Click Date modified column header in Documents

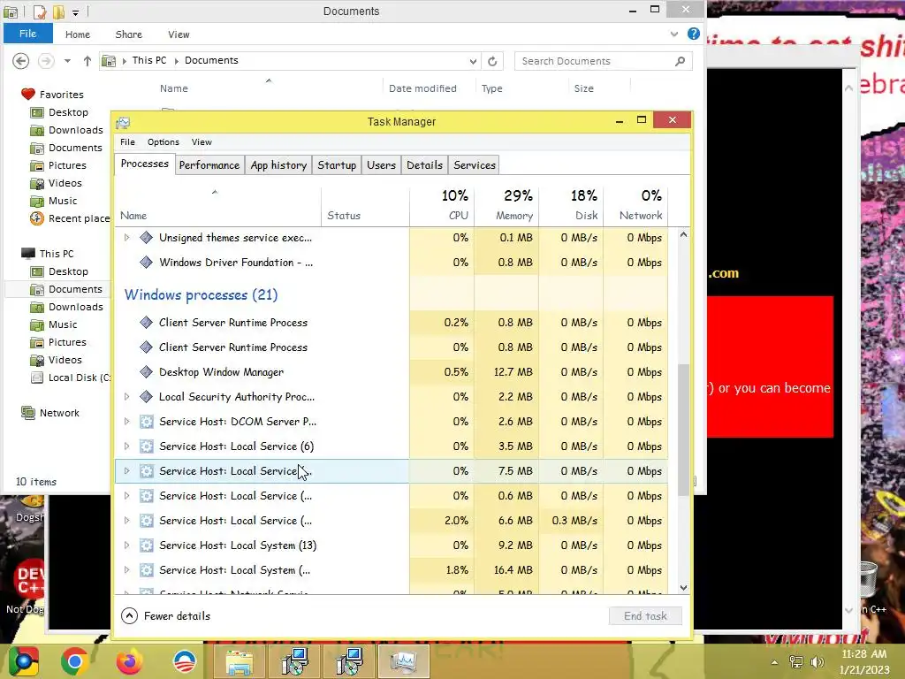422,88
